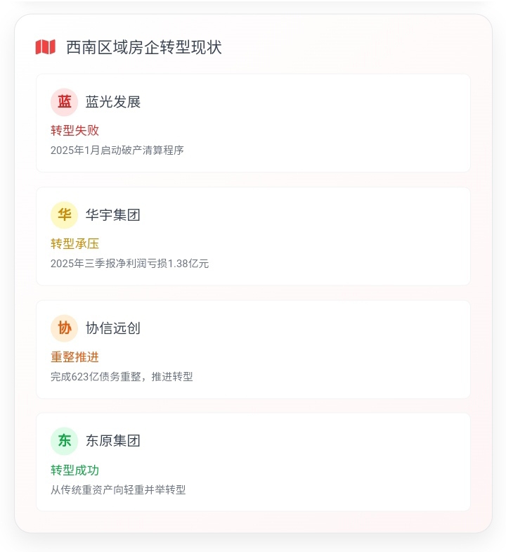
Task: Open the 蓝光发展 company name
Action: (x=113, y=102)
